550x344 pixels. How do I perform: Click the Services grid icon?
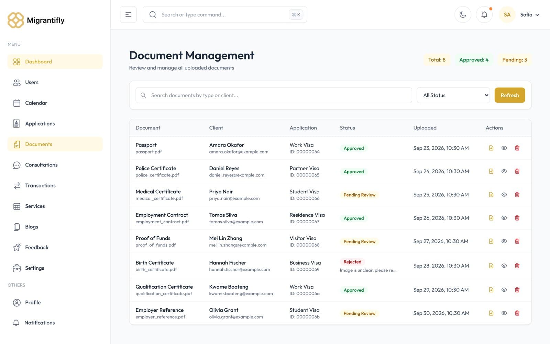[x=17, y=206]
